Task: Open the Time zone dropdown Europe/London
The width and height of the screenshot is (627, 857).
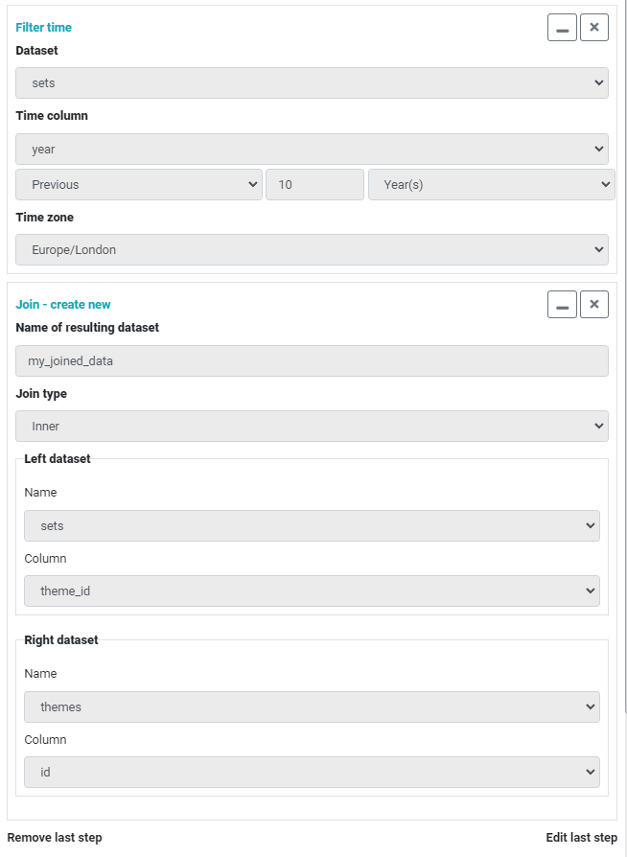Action: pyautogui.click(x=312, y=250)
